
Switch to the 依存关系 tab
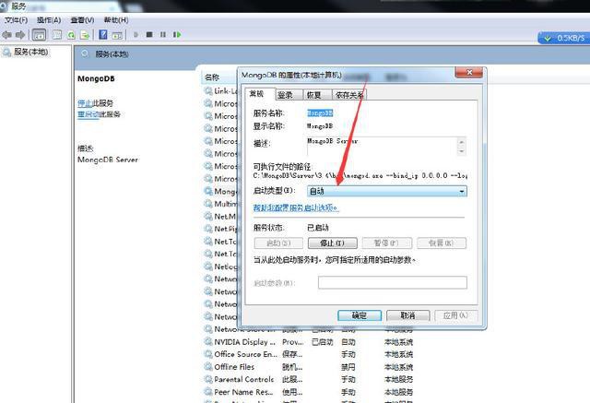click(x=349, y=95)
